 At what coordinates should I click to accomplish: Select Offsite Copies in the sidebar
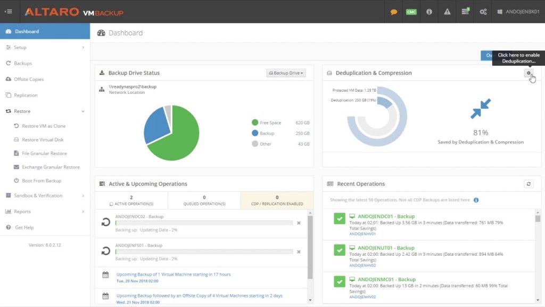tap(29, 79)
